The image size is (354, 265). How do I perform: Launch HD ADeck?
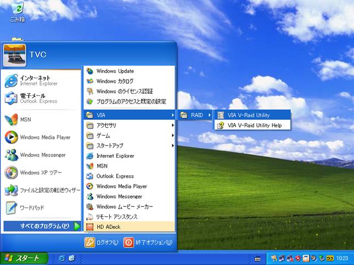click(x=129, y=227)
